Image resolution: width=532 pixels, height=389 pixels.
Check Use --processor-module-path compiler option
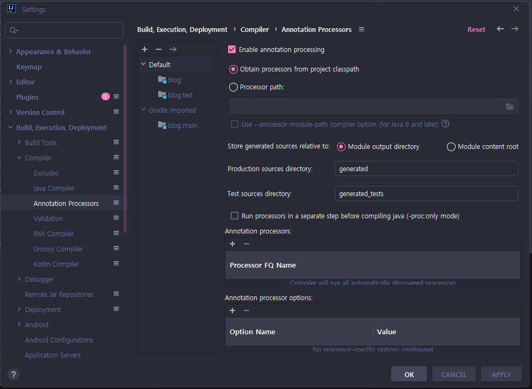[235, 124]
